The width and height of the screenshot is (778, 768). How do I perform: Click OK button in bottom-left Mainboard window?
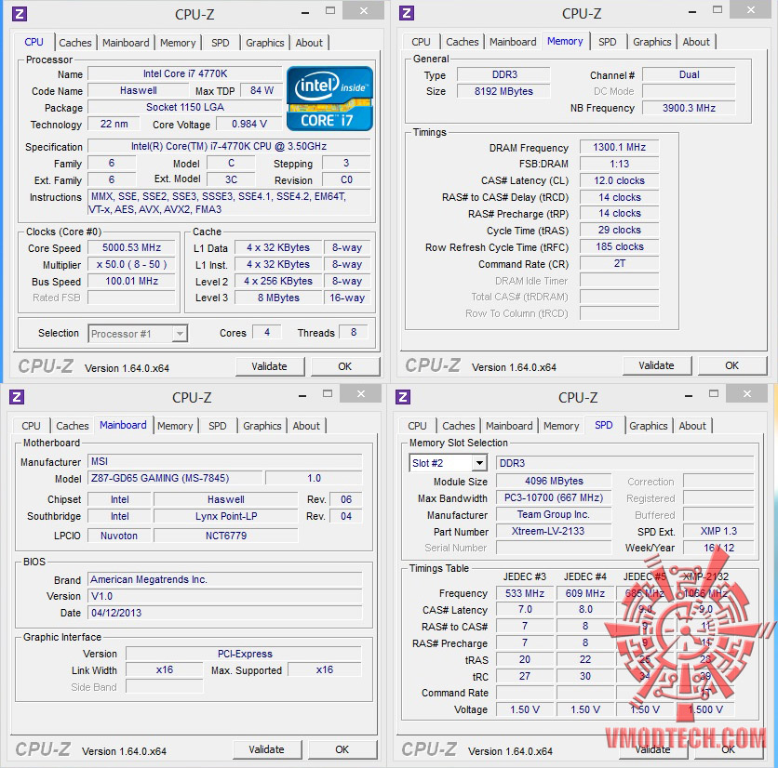[x=342, y=749]
